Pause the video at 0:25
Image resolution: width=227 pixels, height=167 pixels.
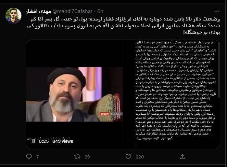click(34, 141)
